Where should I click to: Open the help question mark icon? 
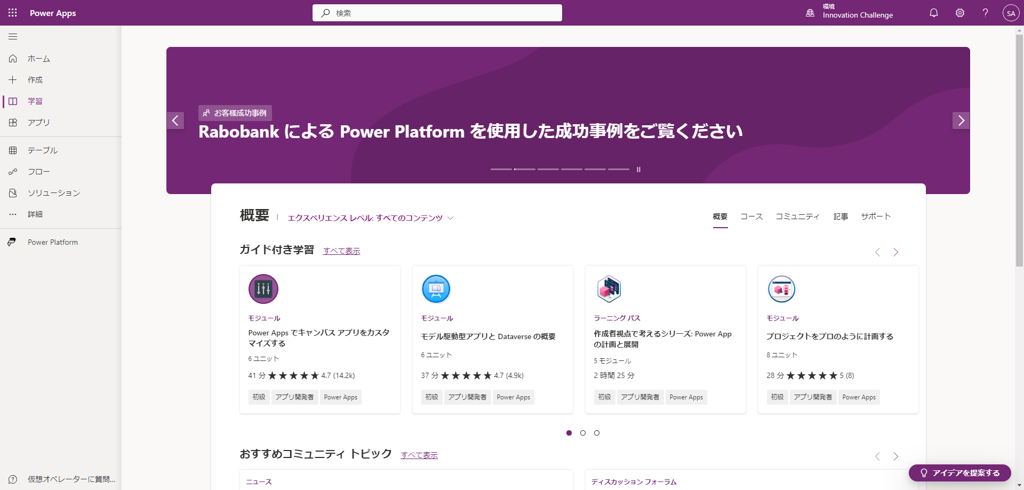pos(985,13)
